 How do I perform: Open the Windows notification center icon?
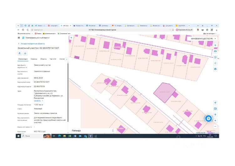(x=216, y=136)
